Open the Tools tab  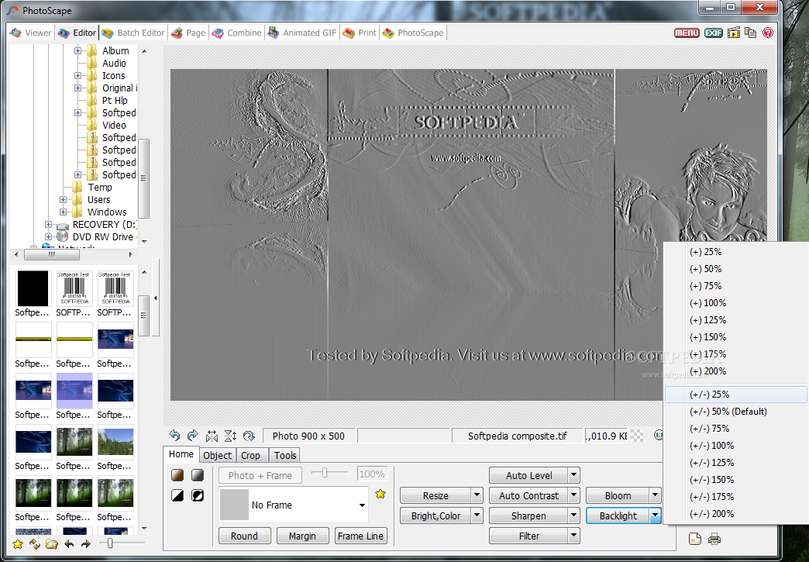(x=285, y=455)
